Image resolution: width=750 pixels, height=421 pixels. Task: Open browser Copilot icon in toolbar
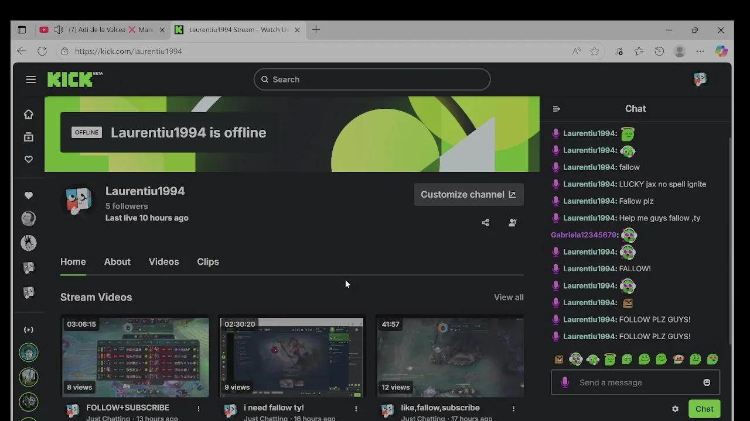pyautogui.click(x=721, y=51)
